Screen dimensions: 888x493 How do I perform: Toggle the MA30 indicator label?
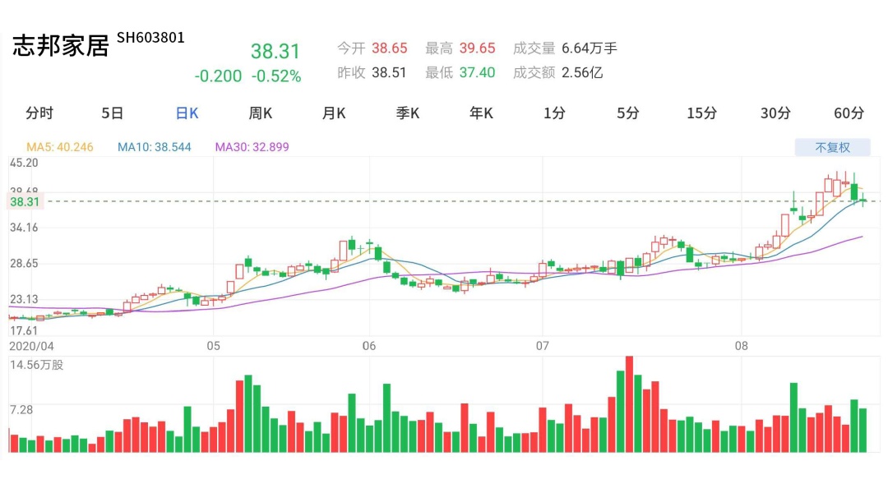coord(252,147)
